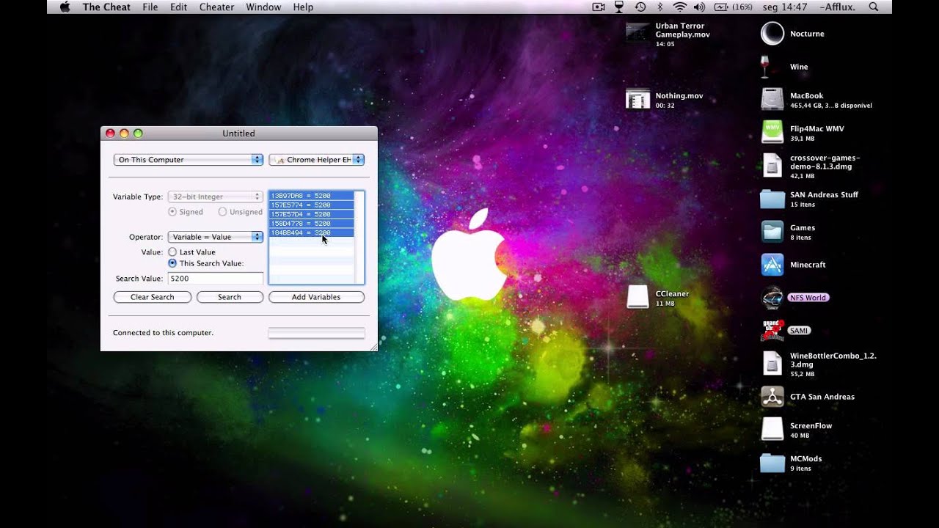Click the results list scrollbar
Viewport: 939px width, 528px height.
359,237
